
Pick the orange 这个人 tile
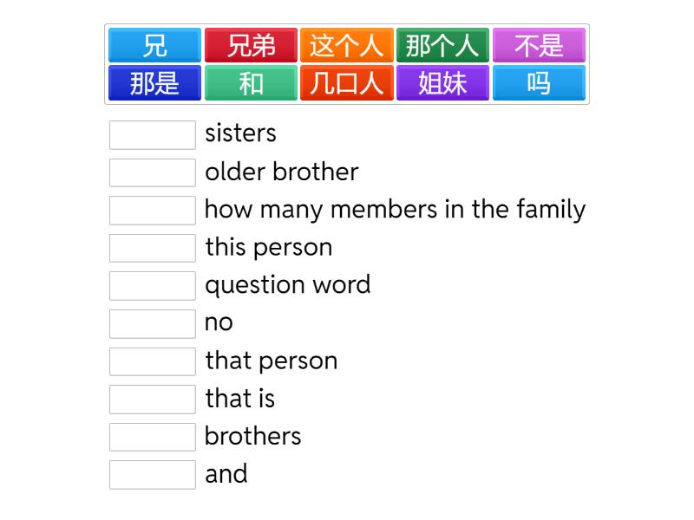(347, 45)
